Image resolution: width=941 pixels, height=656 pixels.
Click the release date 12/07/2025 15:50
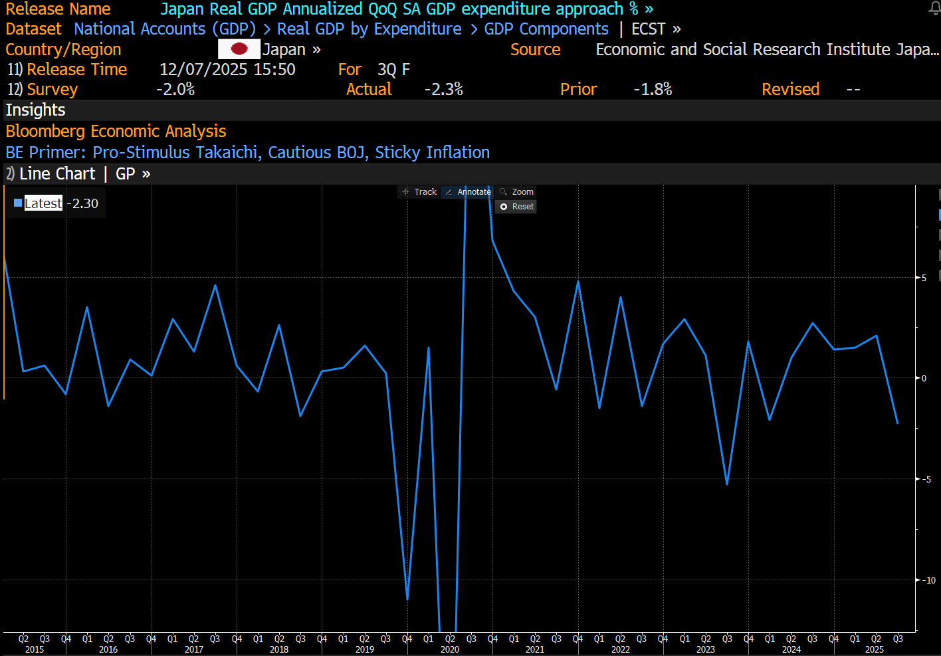pyautogui.click(x=227, y=70)
